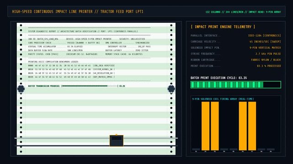Click the batch print execution cycle progress bar
This screenshot has width=293, height=164.
click(235, 85)
